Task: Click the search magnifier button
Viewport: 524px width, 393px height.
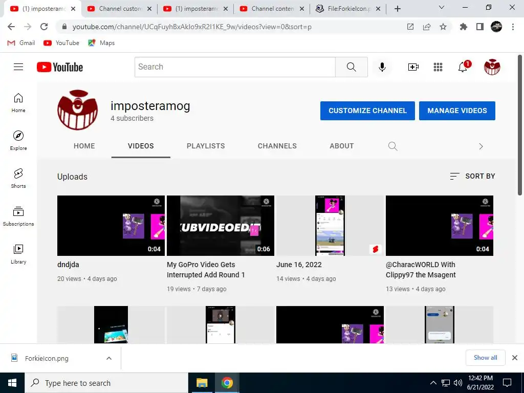Action: point(351,67)
